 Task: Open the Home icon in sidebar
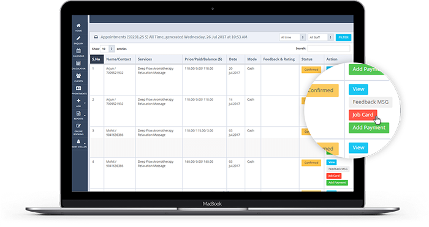78,26
